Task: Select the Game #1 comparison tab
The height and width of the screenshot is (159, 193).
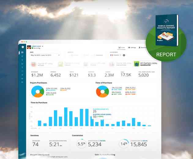Action: click(x=40, y=64)
